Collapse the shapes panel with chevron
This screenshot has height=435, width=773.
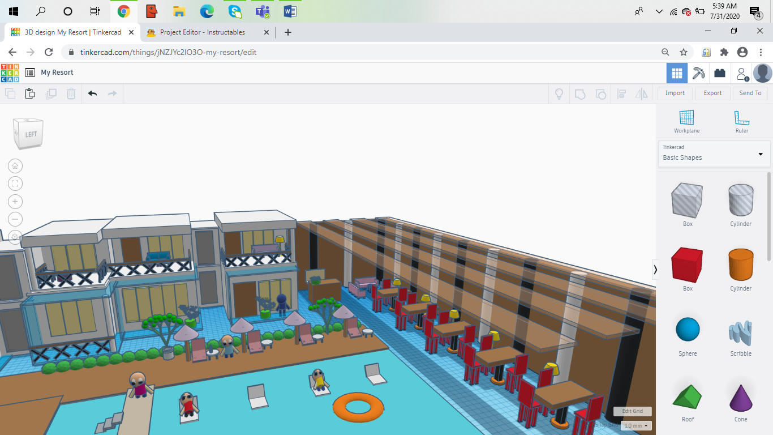point(655,270)
